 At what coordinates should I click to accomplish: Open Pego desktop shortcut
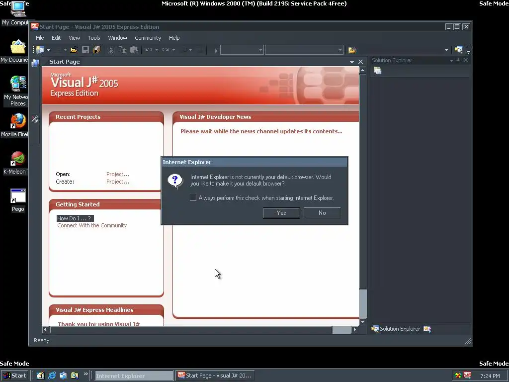[18, 196]
